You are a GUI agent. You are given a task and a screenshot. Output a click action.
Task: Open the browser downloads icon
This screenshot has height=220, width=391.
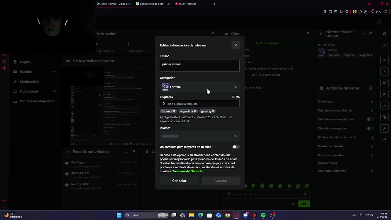point(371,12)
